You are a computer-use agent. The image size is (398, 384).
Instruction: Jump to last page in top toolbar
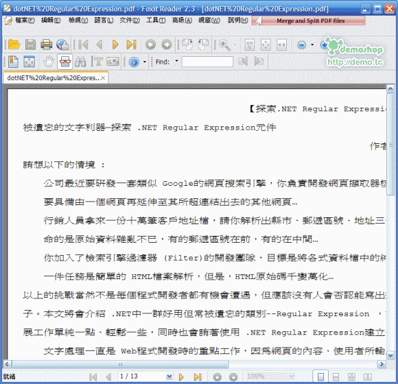point(132,45)
